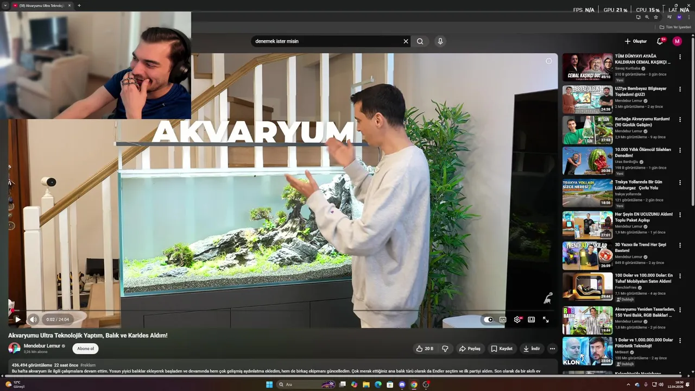Viewport: 695px width, 391px height.
Task: Open a new browser tab
Action: (79, 5)
